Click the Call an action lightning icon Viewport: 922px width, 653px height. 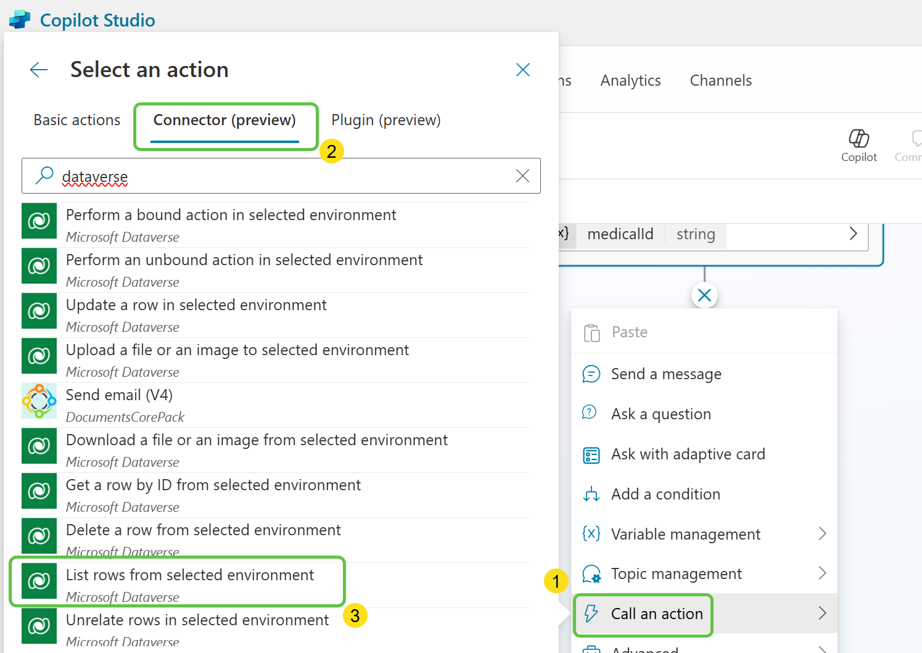[591, 614]
